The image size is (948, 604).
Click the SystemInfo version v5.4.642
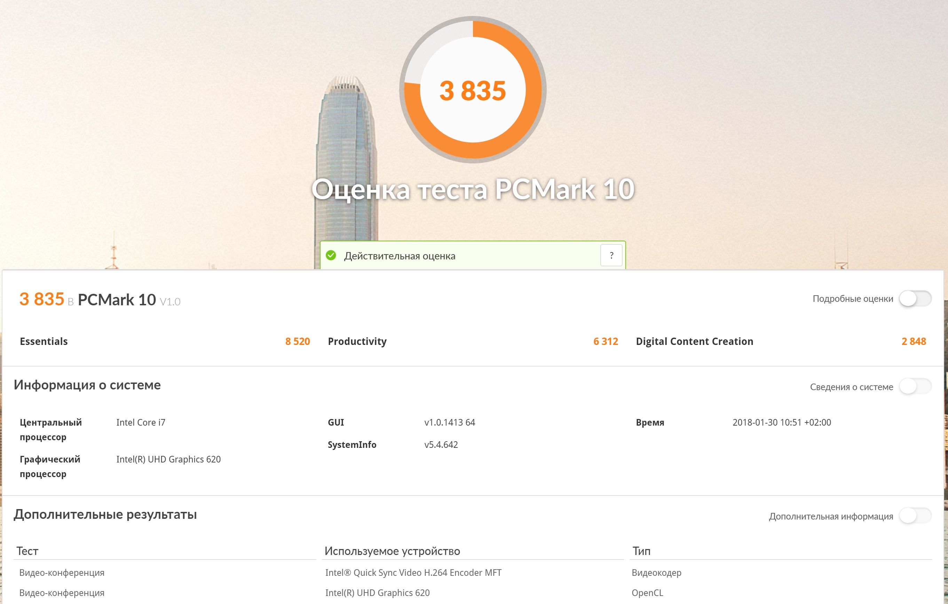[x=441, y=445]
